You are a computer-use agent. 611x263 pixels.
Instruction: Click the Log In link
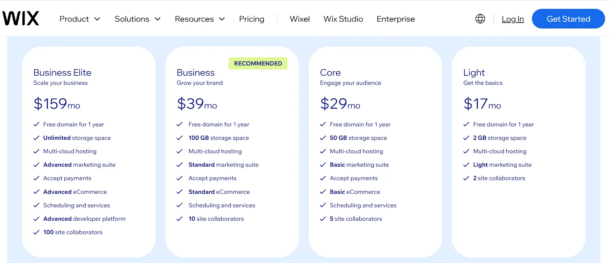pos(513,19)
